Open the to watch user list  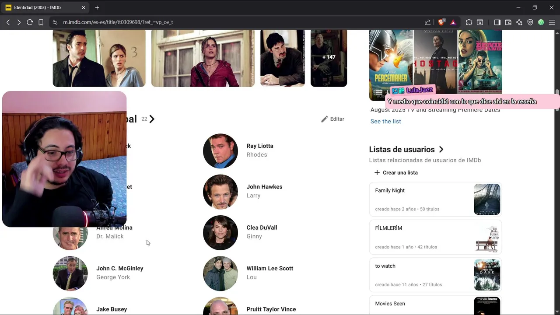[435, 275]
